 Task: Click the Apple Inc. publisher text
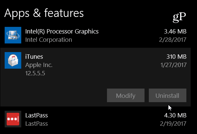[39, 65]
